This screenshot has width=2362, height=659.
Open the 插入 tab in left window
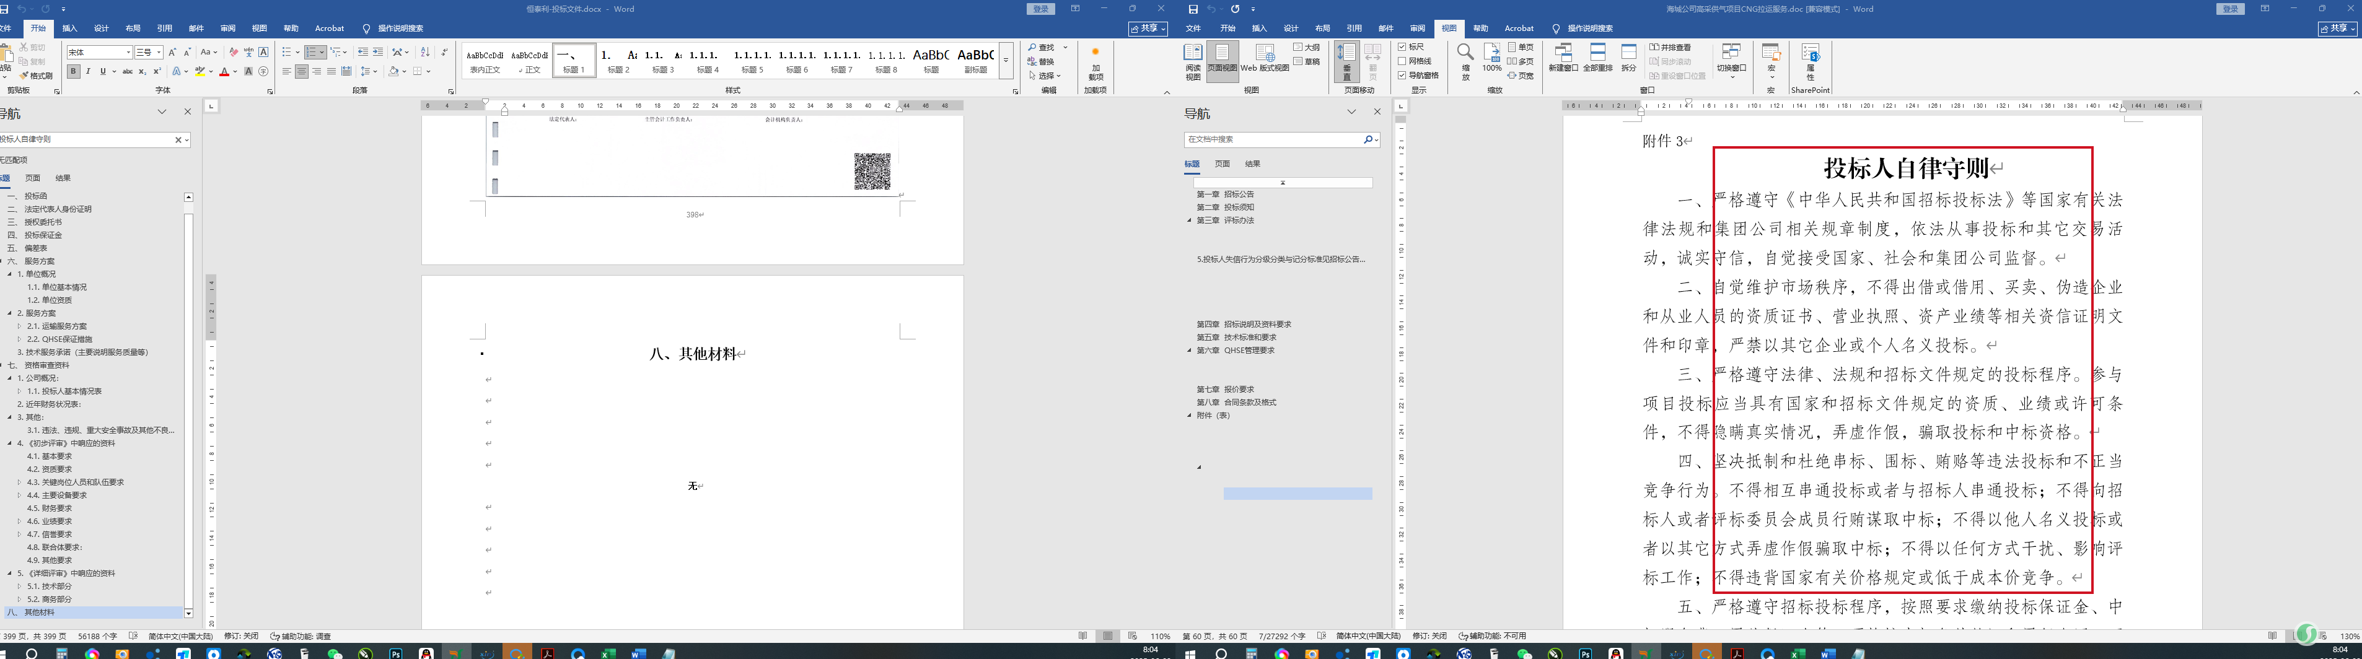[69, 28]
